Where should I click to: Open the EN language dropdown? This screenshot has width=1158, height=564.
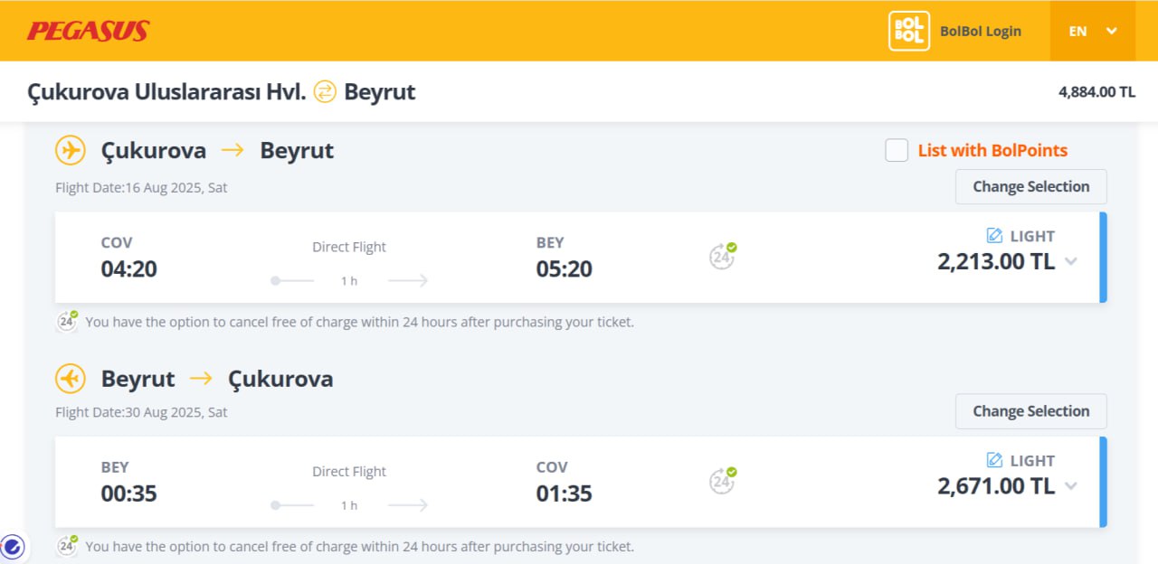point(1092,31)
